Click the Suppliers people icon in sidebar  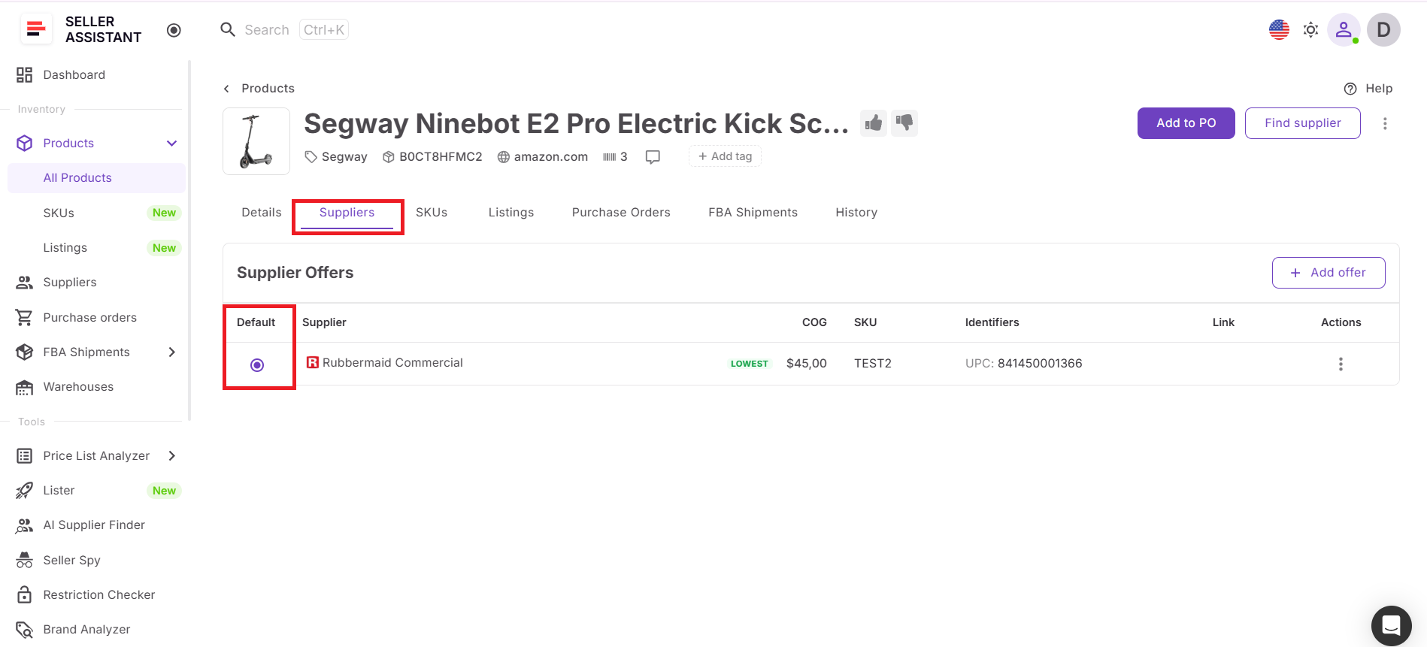click(25, 283)
